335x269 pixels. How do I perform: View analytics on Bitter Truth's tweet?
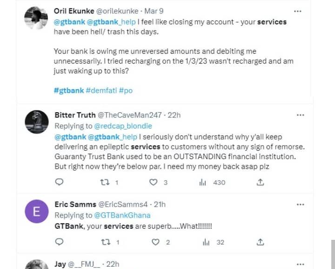click(x=203, y=183)
